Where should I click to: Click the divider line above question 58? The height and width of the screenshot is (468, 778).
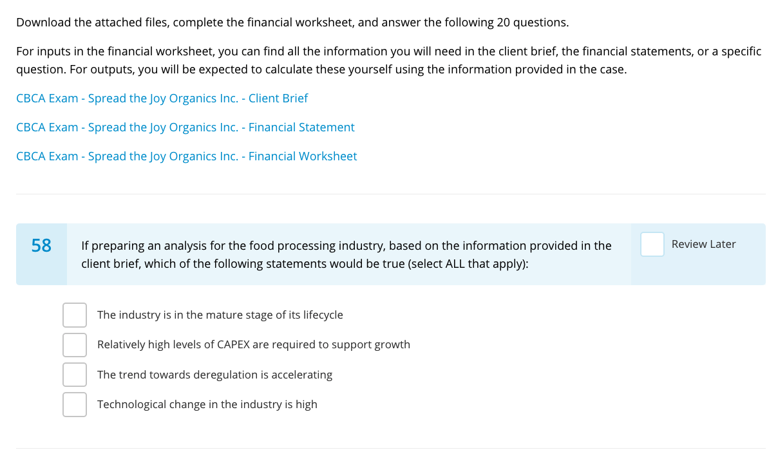(390, 194)
